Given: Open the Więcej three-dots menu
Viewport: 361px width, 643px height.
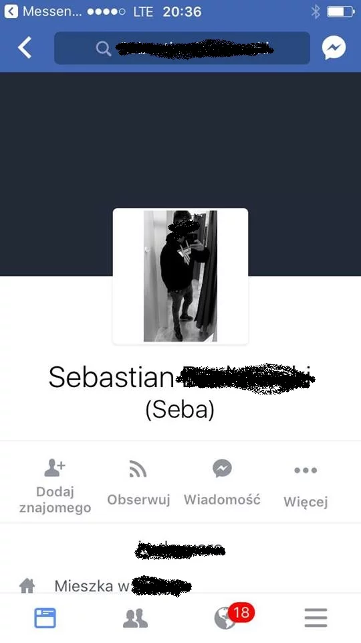Looking at the screenshot, I should tap(306, 470).
